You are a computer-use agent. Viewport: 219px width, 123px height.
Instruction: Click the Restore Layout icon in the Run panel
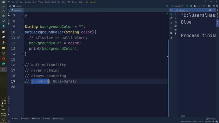point(171,33)
